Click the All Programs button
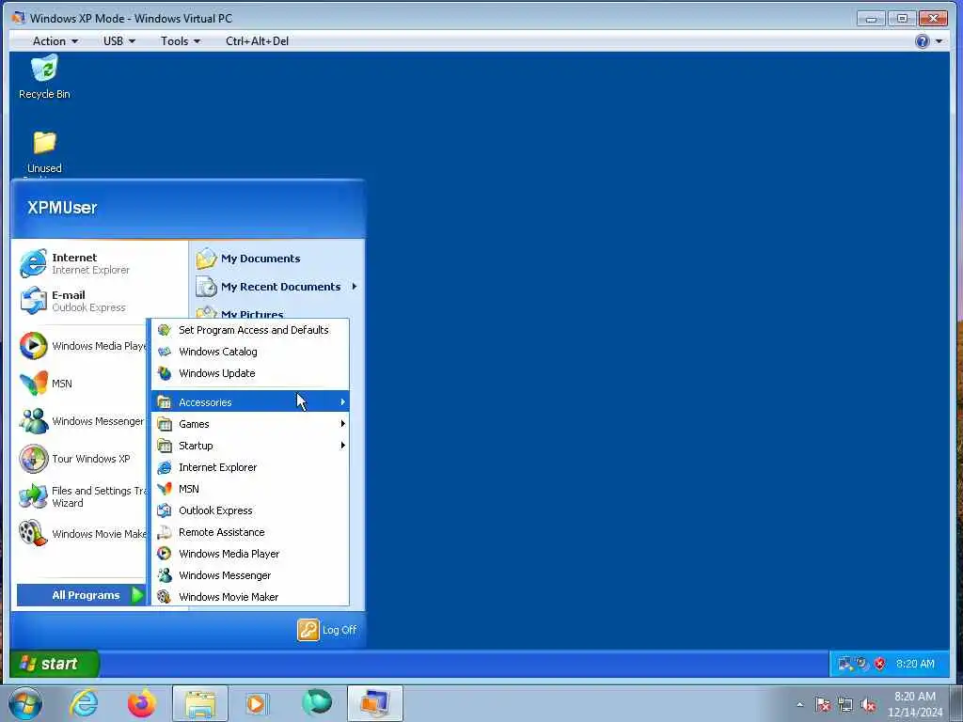Screen dimensions: 963x722 pos(81,595)
